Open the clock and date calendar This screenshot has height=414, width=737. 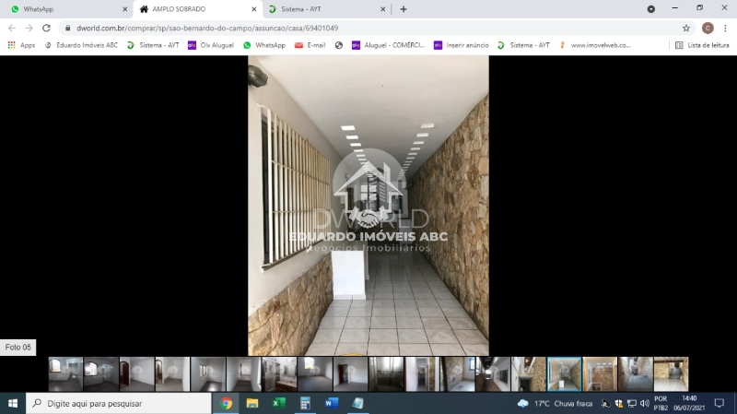(689, 403)
